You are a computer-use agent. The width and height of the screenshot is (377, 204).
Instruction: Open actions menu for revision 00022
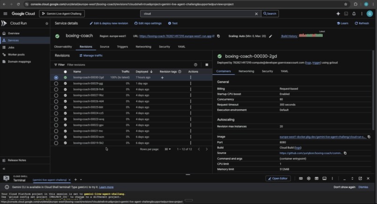(x=191, y=125)
